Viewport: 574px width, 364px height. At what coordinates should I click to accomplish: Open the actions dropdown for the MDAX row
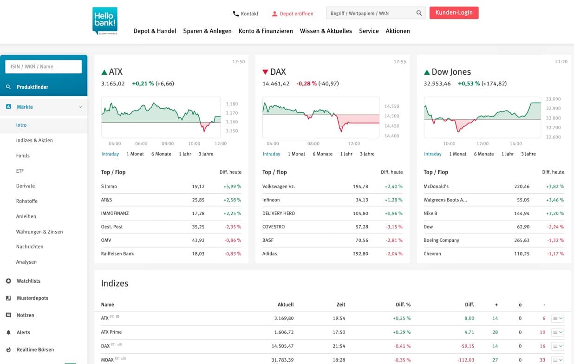point(557,360)
